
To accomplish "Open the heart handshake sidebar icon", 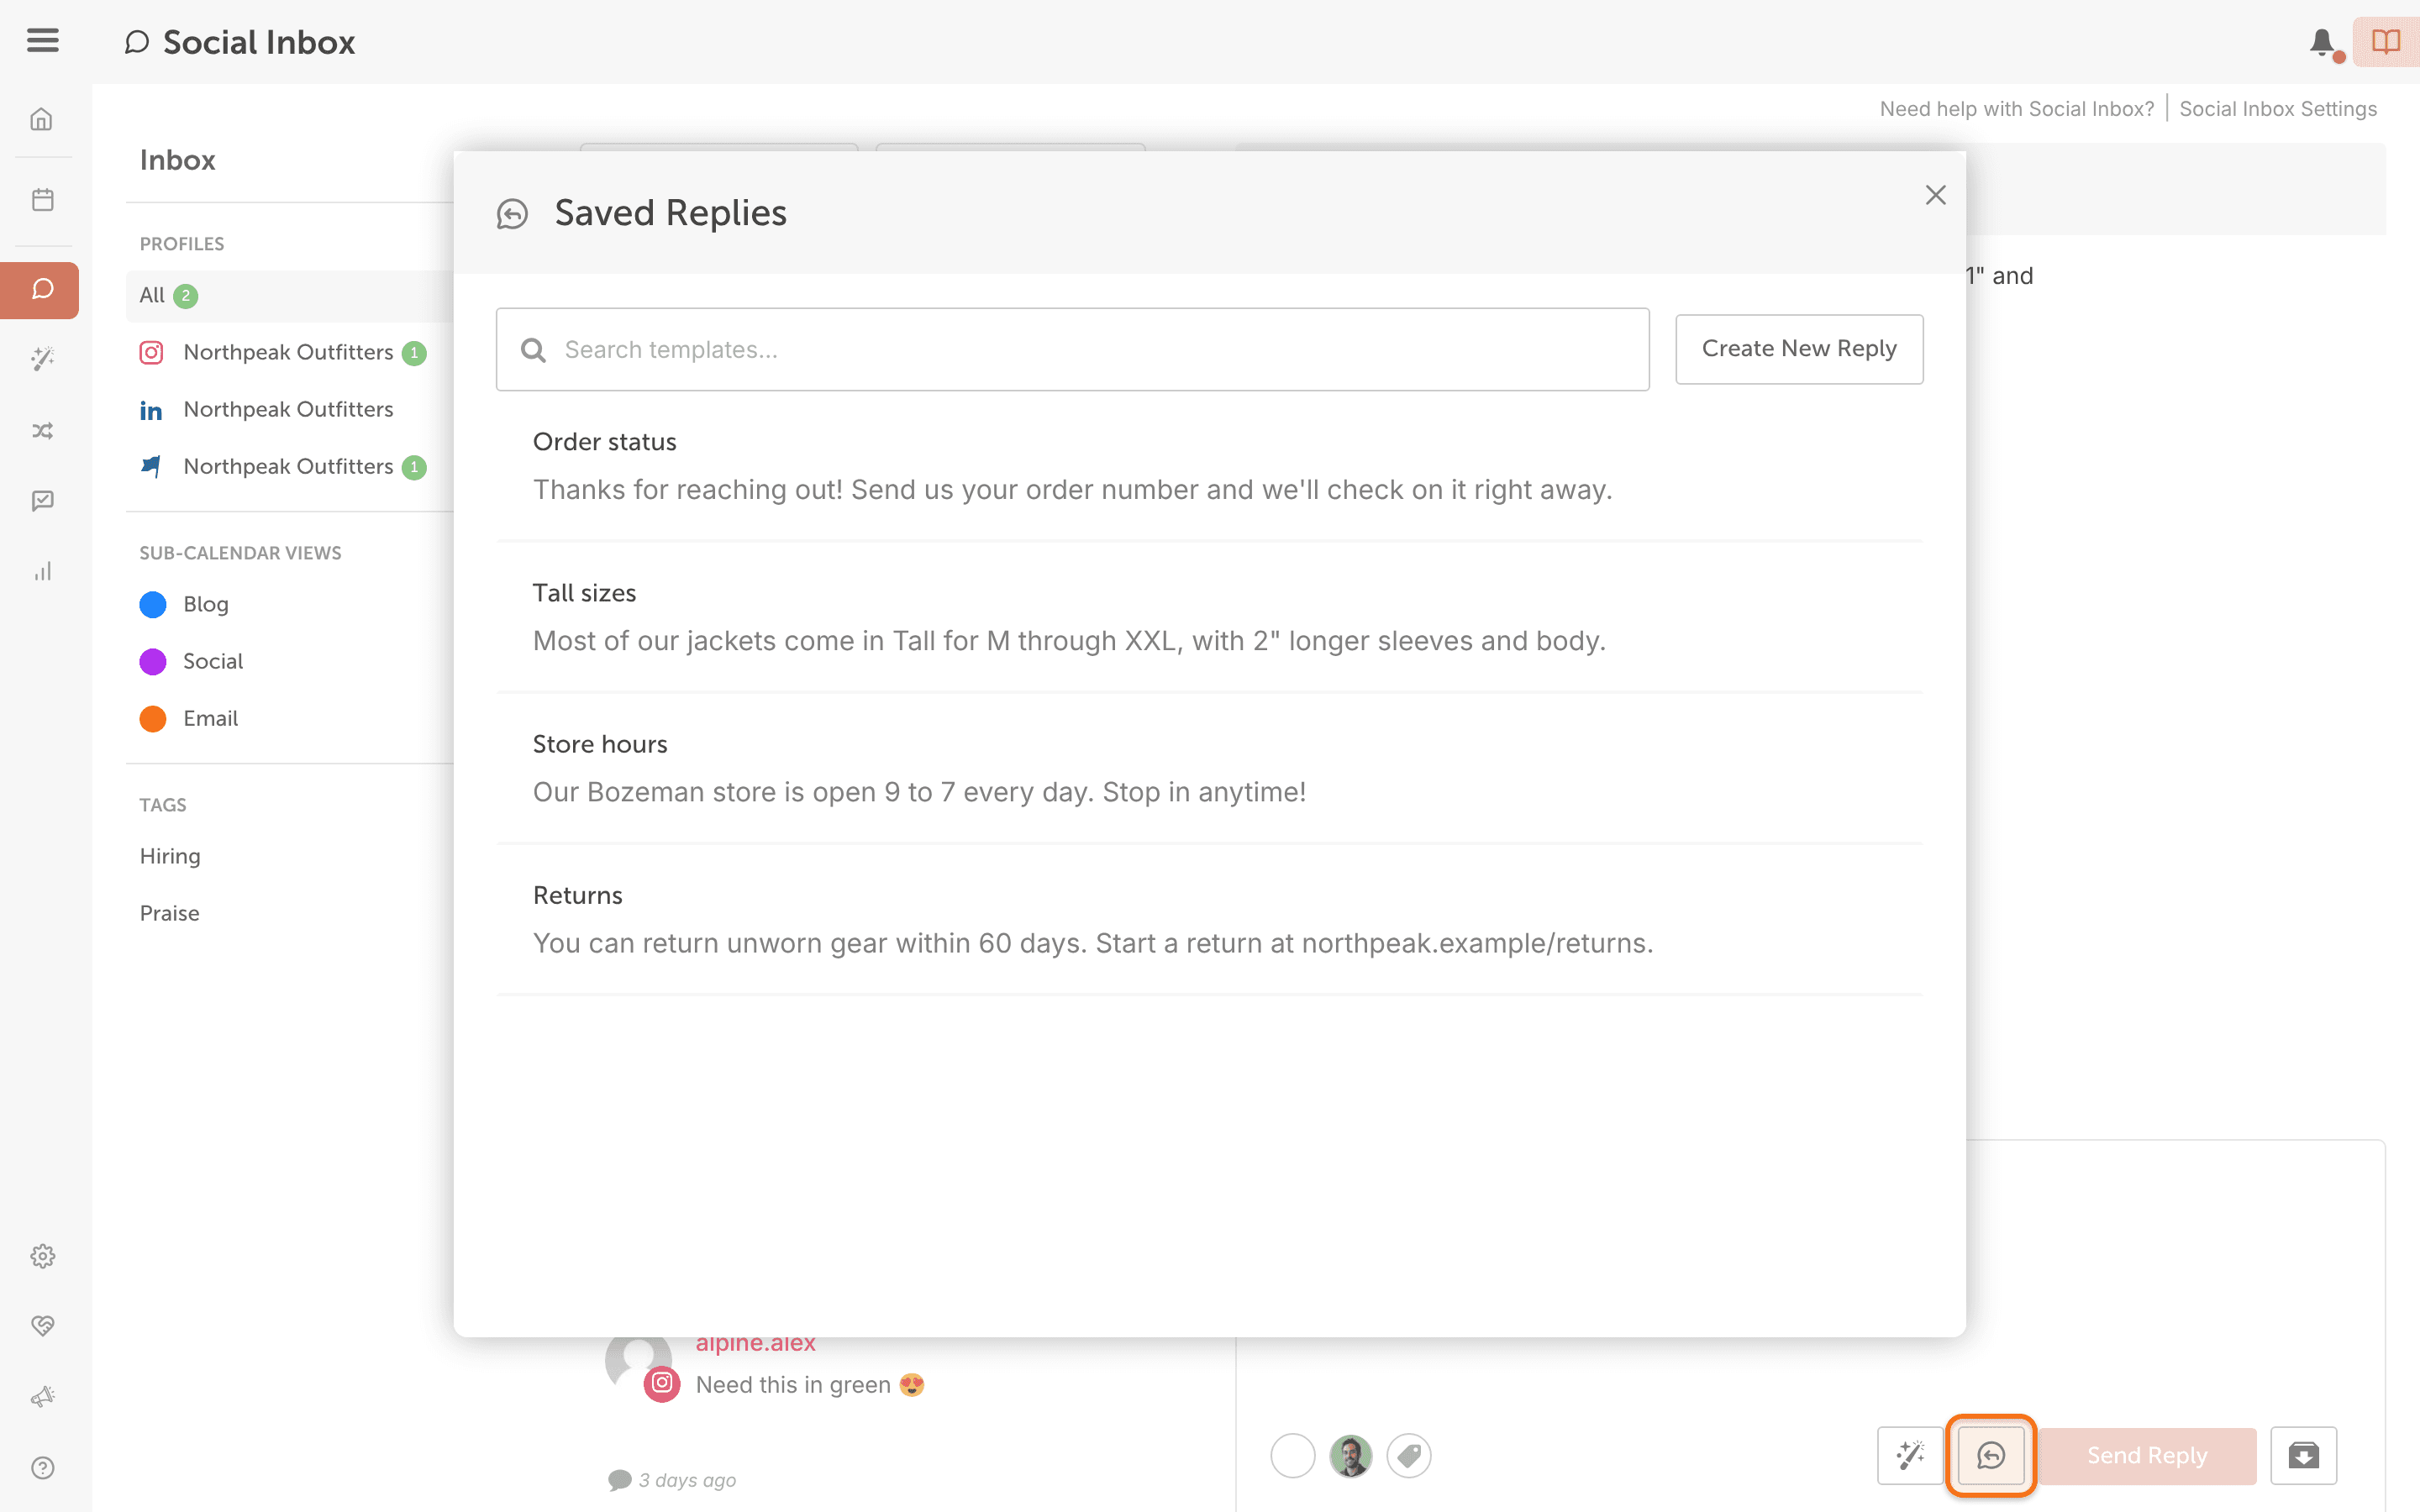I will point(42,1326).
